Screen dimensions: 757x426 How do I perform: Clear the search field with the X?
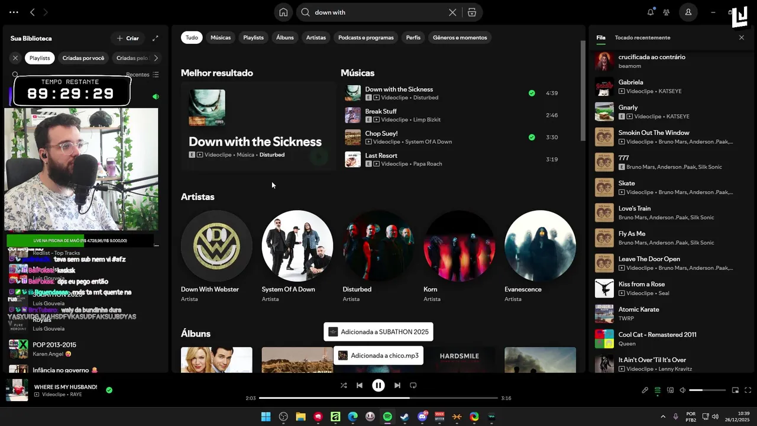[x=452, y=12]
